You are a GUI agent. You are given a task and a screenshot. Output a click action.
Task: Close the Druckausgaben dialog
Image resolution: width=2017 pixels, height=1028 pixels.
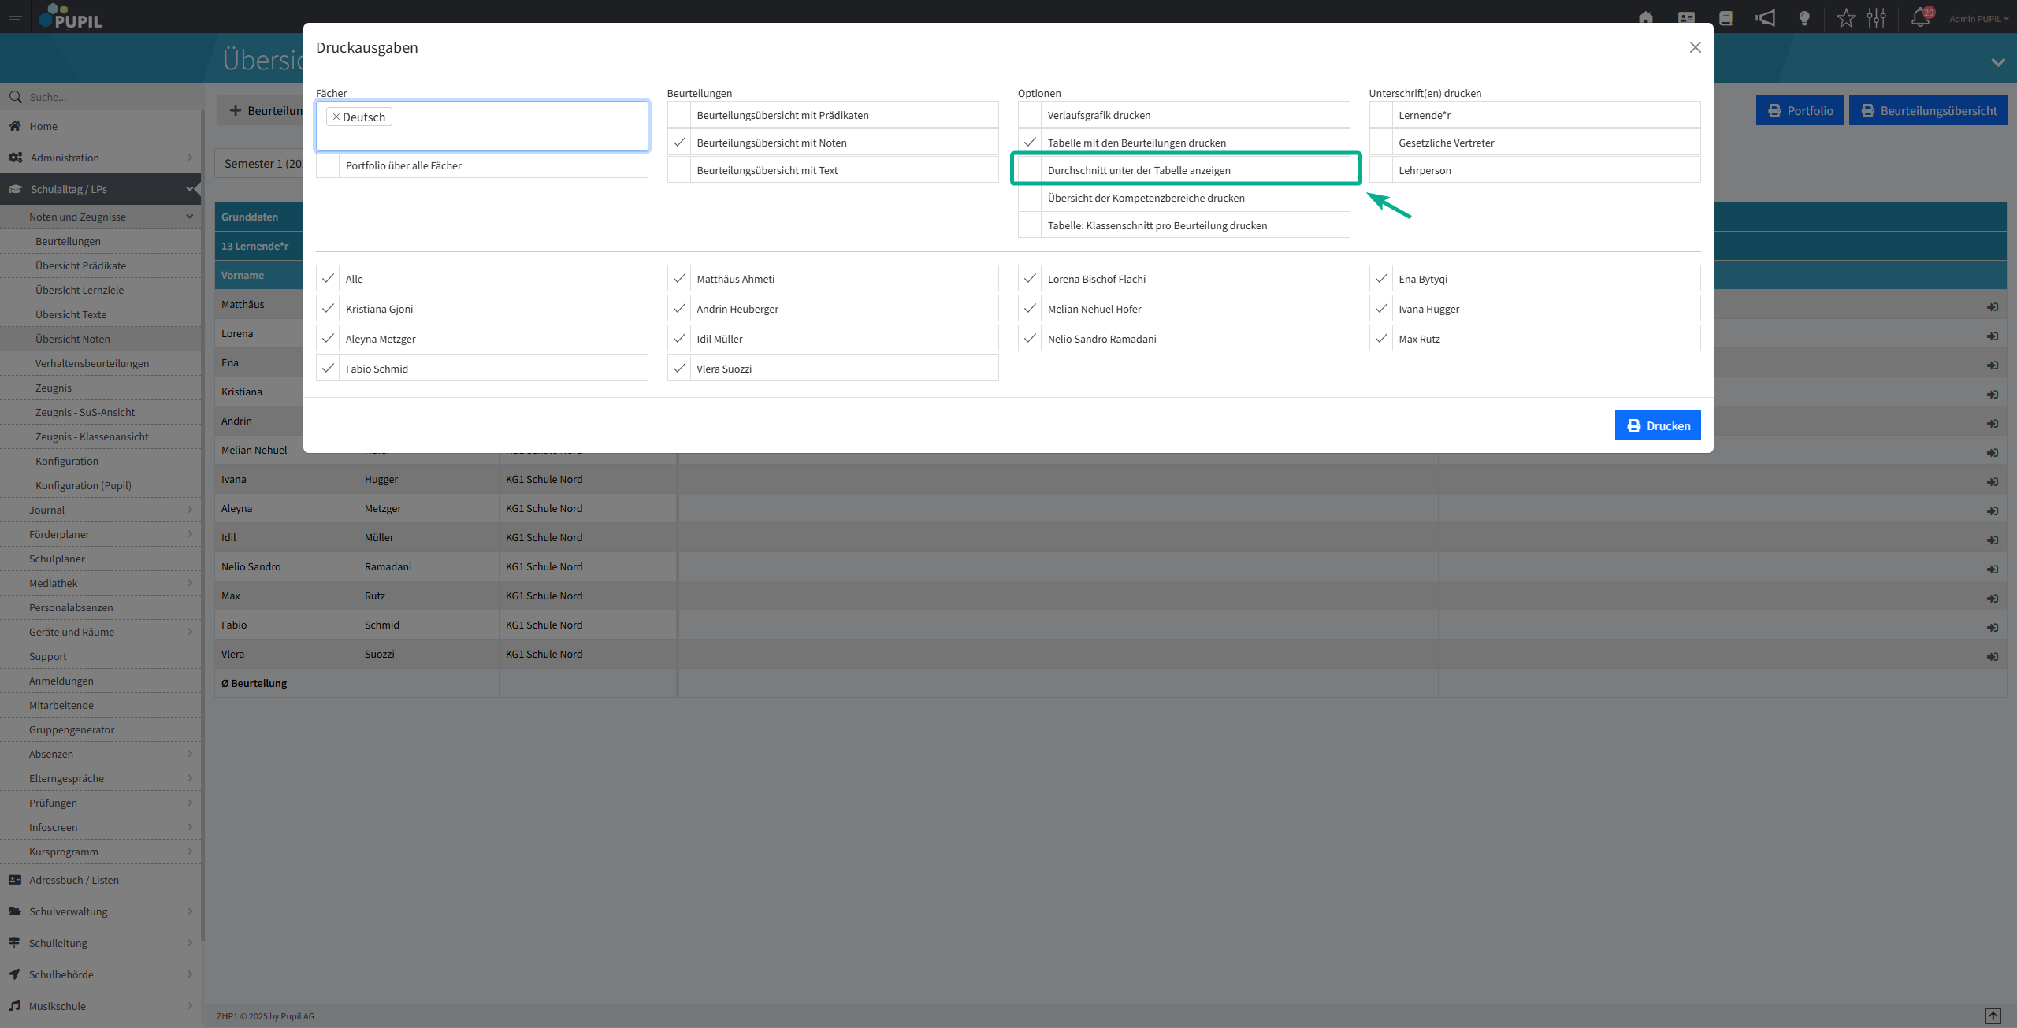tap(1695, 47)
